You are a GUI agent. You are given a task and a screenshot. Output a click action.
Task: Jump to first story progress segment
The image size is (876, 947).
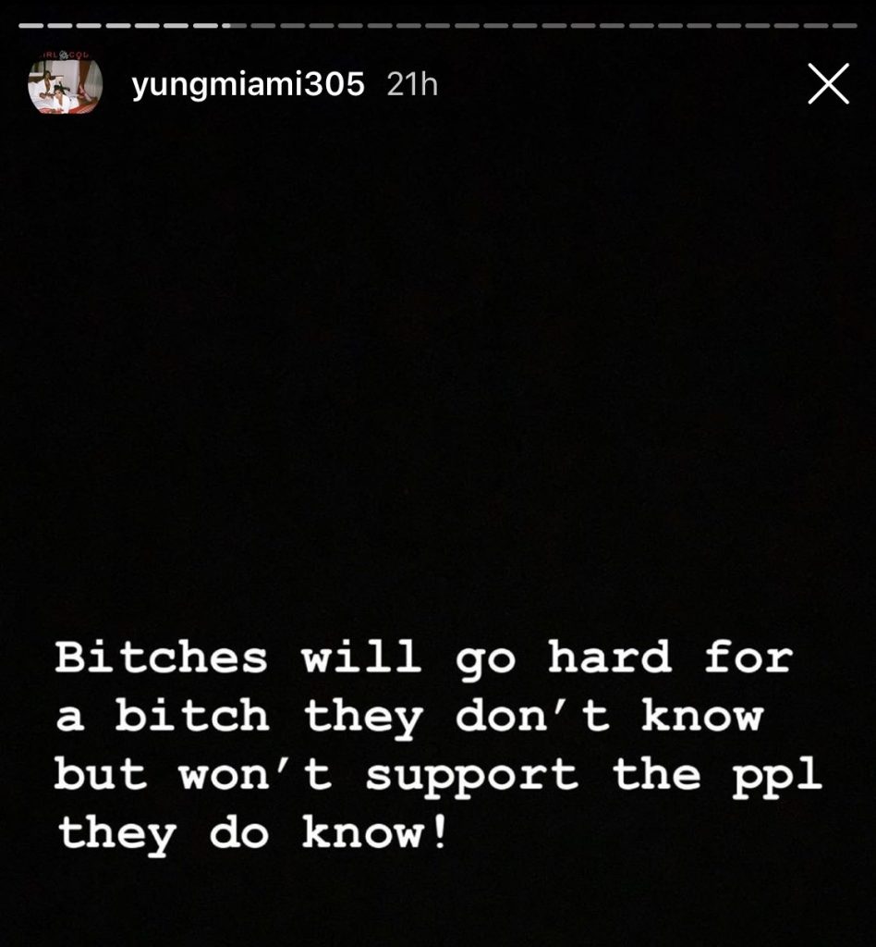click(x=30, y=26)
